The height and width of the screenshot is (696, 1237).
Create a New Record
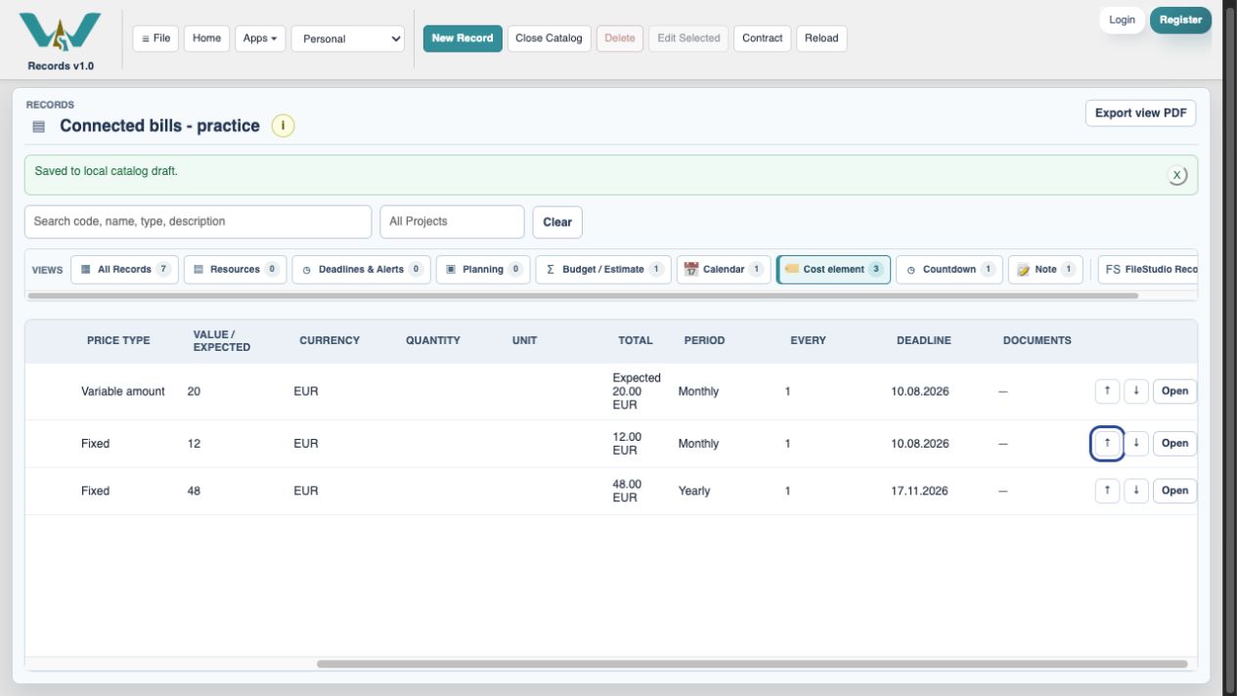[x=463, y=39]
